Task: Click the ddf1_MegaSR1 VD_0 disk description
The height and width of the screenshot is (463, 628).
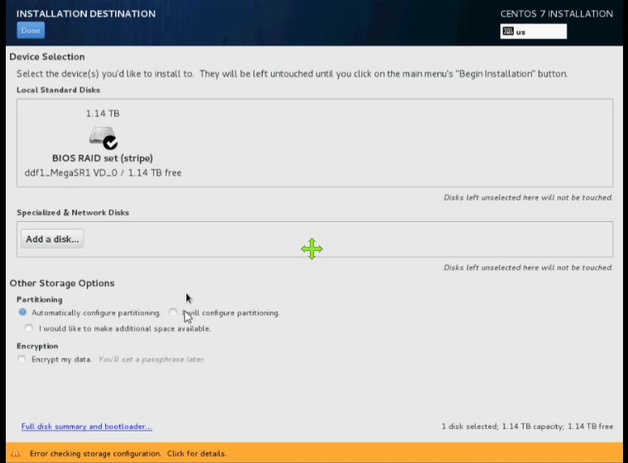Action: tap(103, 172)
